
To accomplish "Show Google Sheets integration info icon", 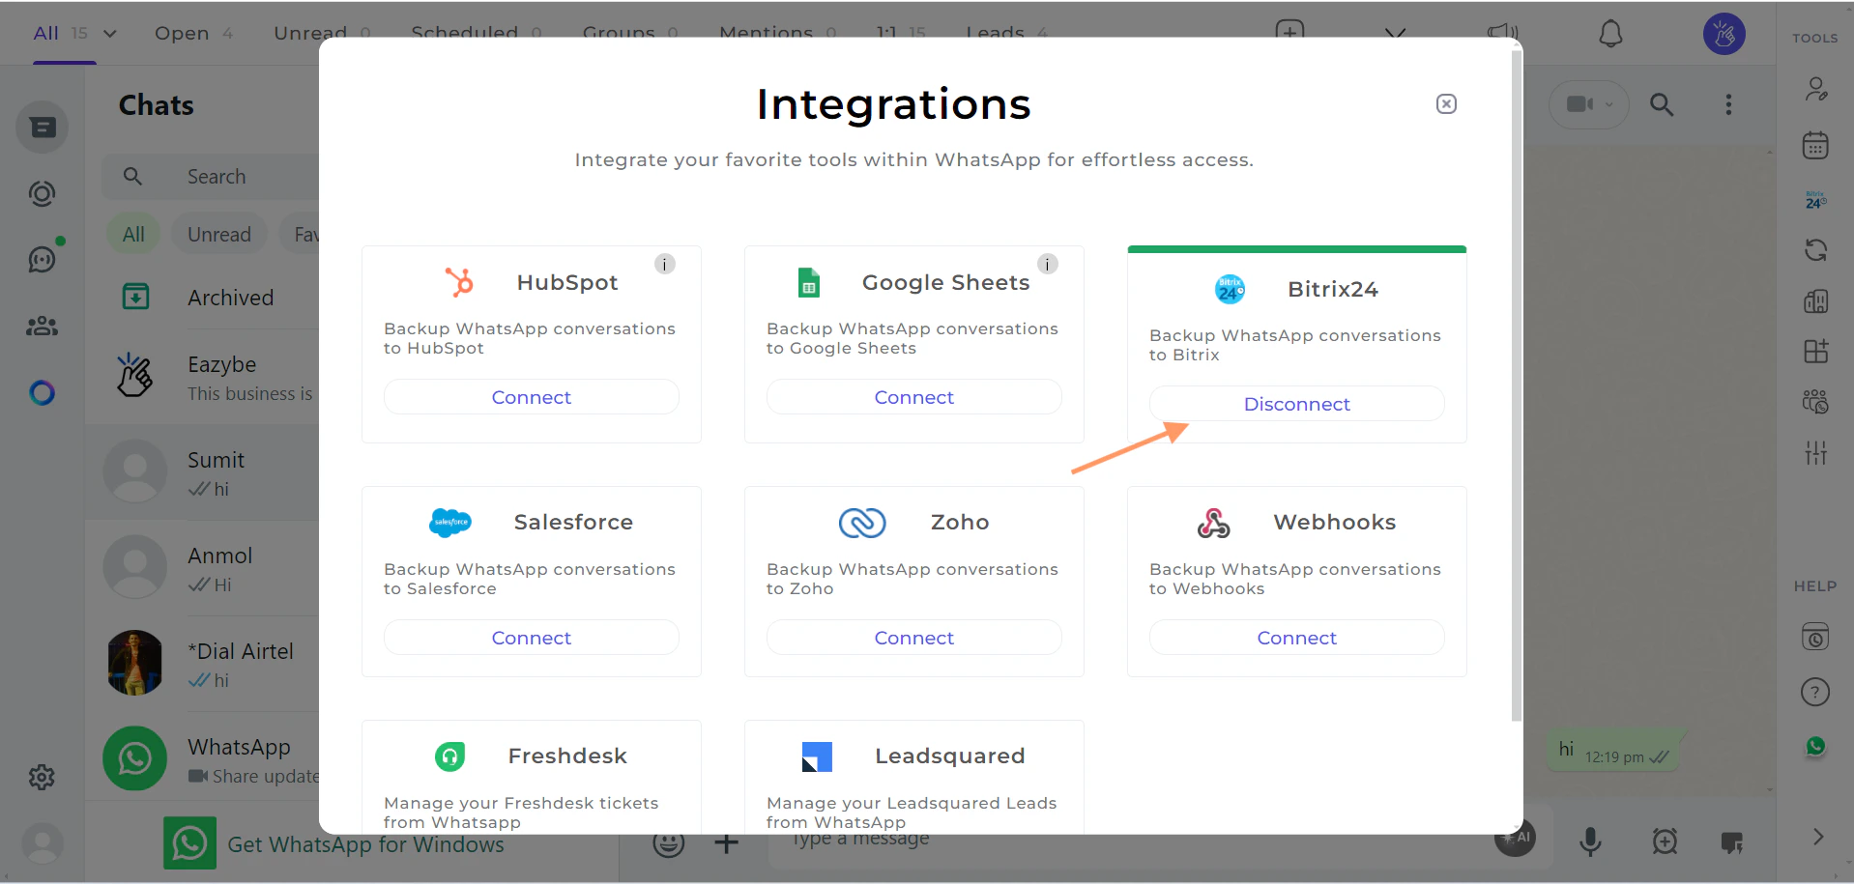I will click(1048, 264).
